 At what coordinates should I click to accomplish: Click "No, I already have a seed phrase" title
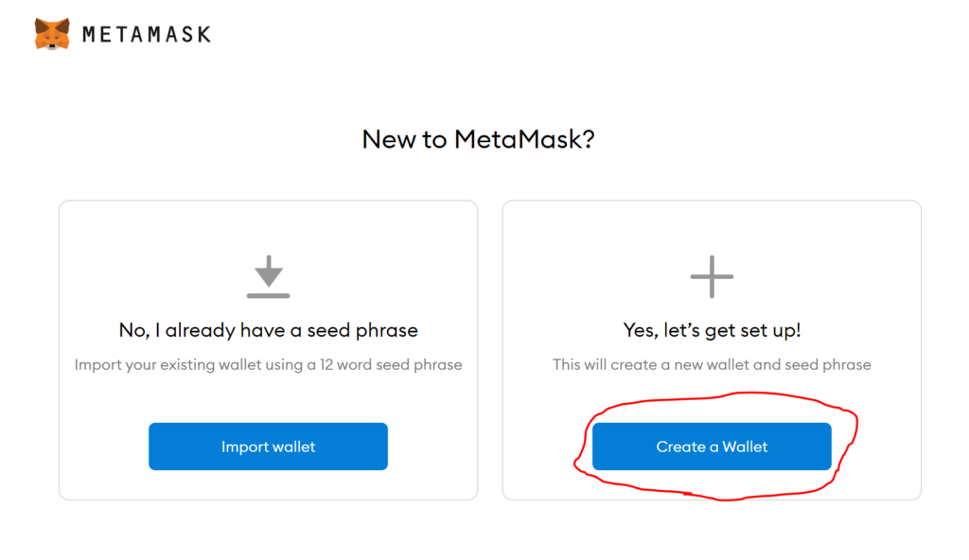tap(268, 330)
